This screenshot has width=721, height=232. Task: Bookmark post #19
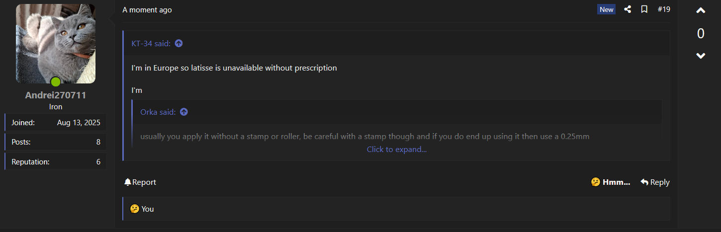(x=644, y=9)
